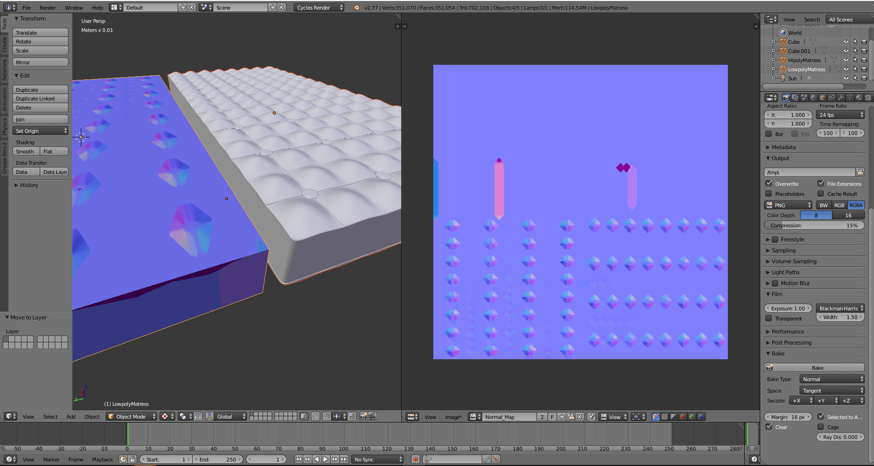Expand the Metadata panel
This screenshot has width=874, height=466.
784,147
